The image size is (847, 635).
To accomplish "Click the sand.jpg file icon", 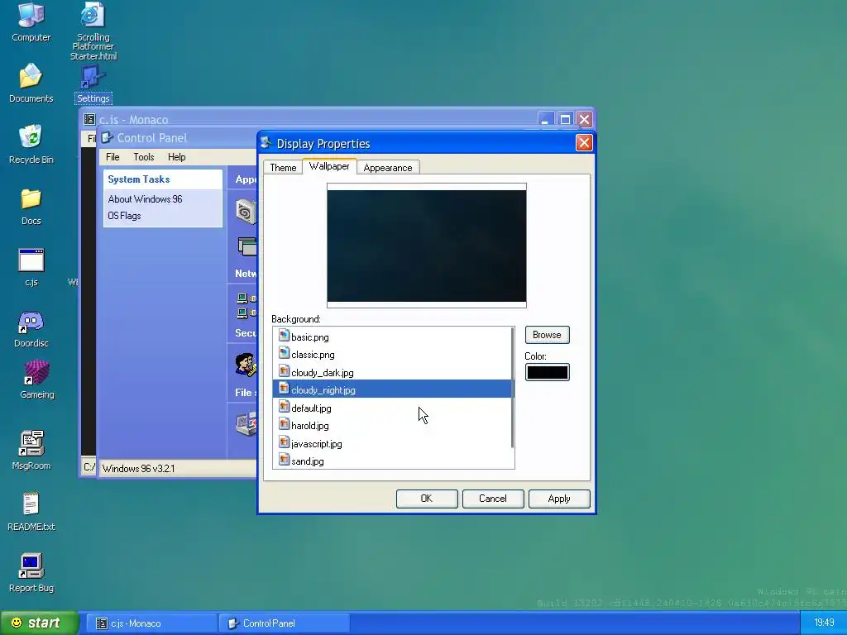I will (285, 461).
